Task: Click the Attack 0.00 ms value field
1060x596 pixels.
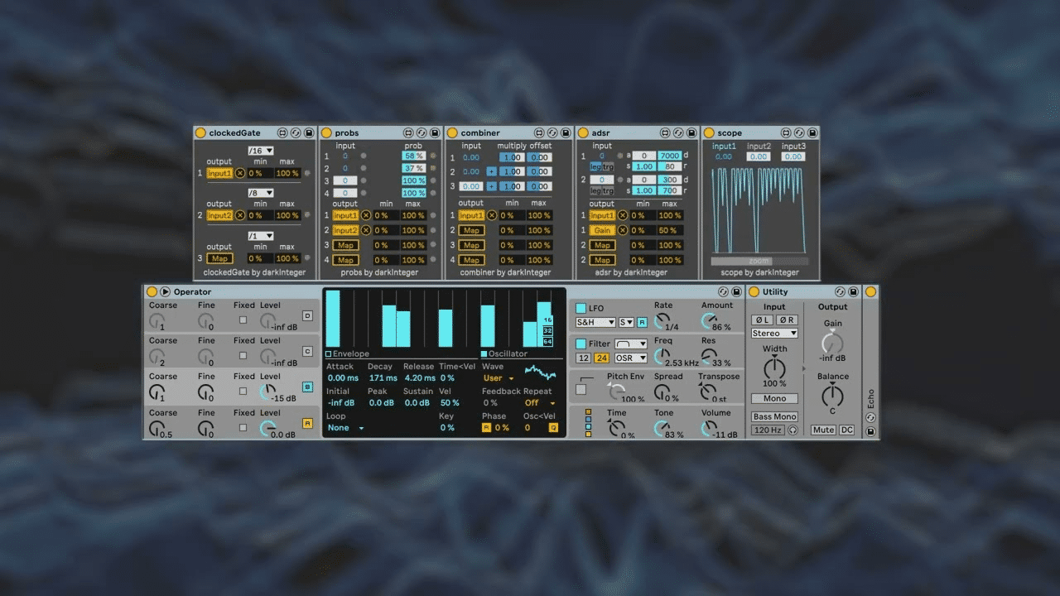Action: click(343, 378)
